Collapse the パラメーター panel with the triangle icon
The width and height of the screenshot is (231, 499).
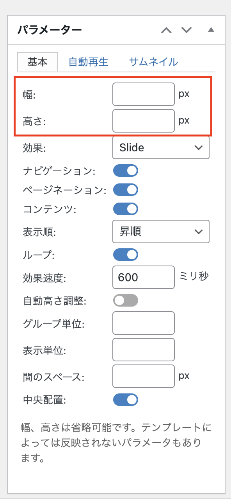[211, 30]
